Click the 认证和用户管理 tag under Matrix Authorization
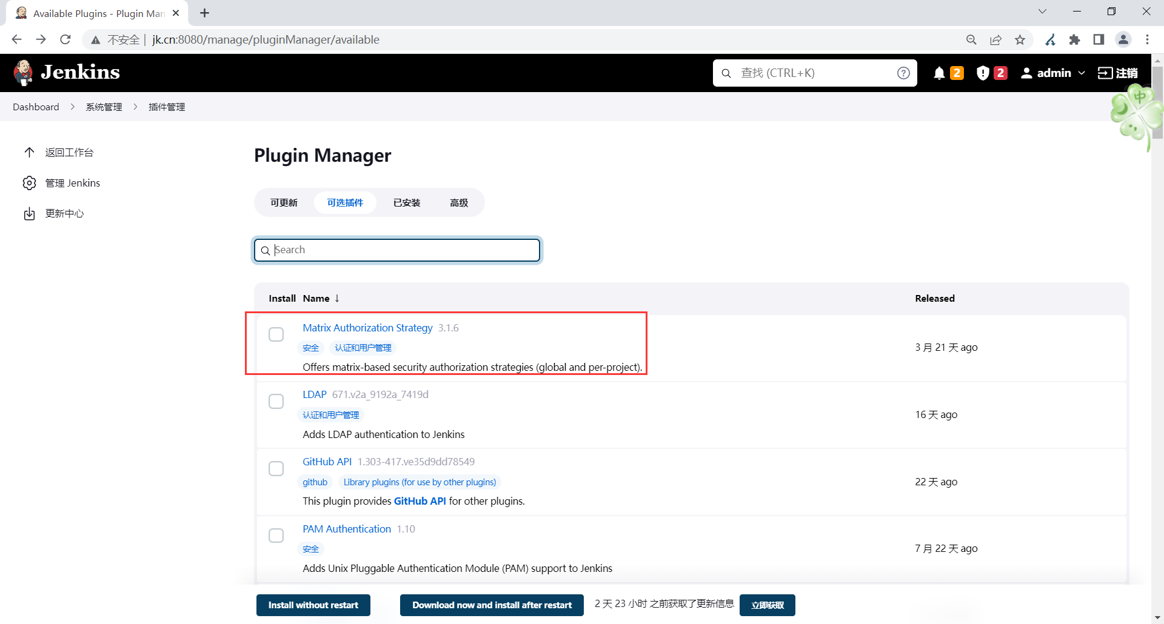This screenshot has height=624, width=1164. coord(363,348)
